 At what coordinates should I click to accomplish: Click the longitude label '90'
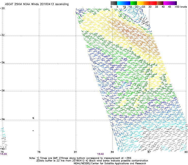[x=186, y=152]
